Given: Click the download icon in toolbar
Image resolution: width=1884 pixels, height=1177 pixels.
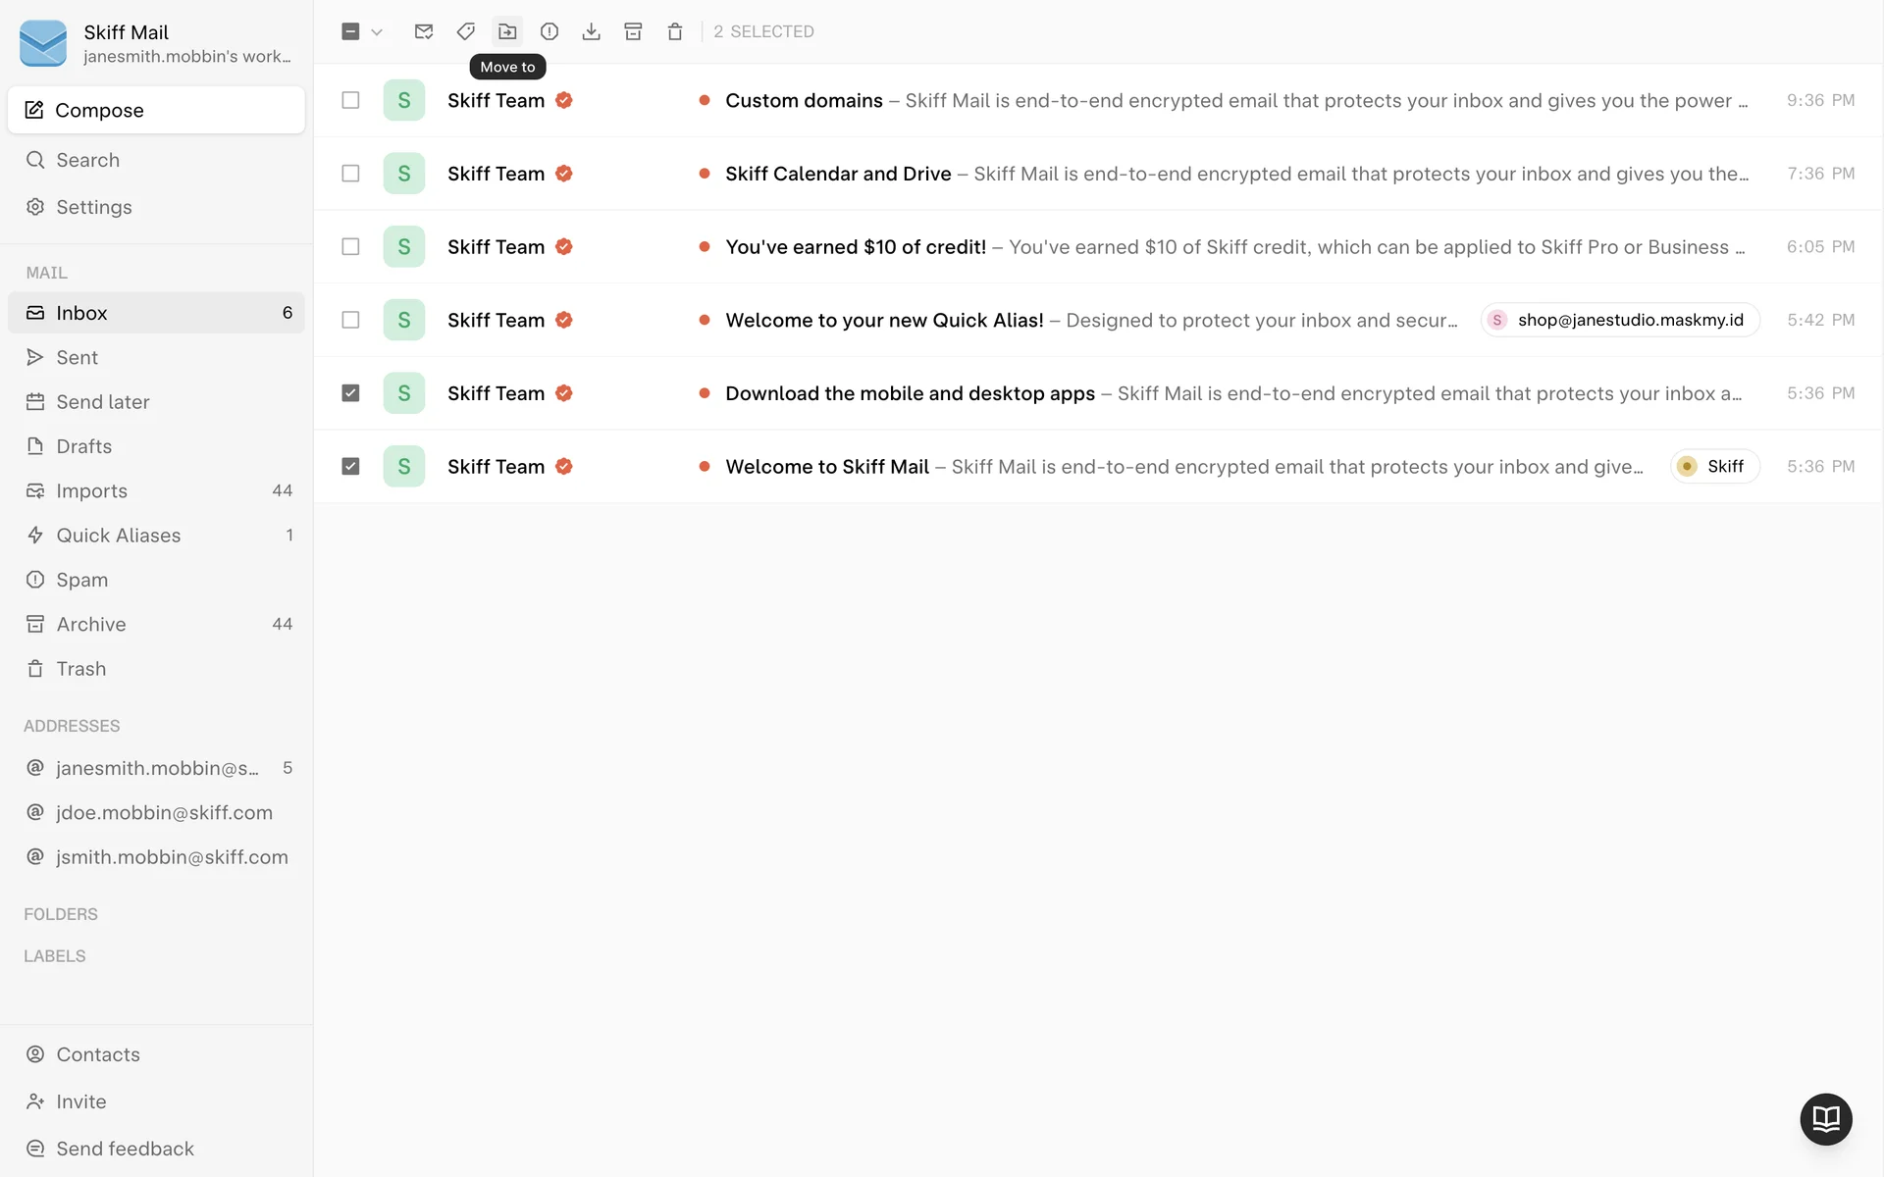Looking at the screenshot, I should point(591,31).
